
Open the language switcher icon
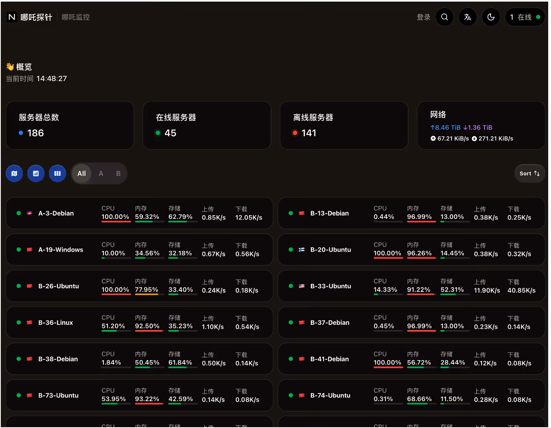pyautogui.click(x=468, y=17)
